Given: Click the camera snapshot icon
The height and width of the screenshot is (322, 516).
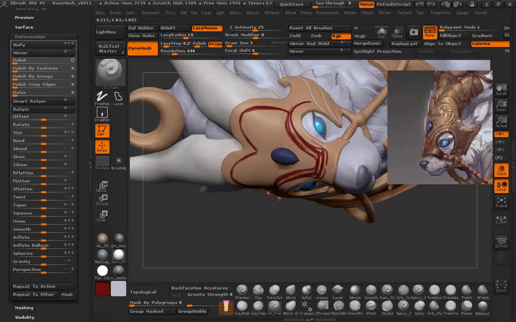Looking at the screenshot, I should click(414, 32).
